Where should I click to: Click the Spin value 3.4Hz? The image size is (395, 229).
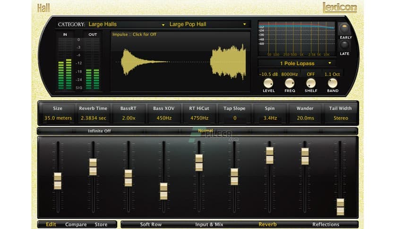(x=270, y=118)
